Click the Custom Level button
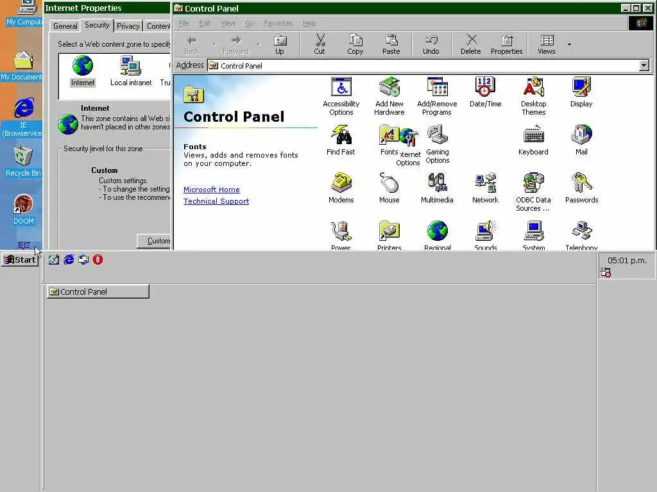Viewport: 657px width, 492px height. pos(154,241)
